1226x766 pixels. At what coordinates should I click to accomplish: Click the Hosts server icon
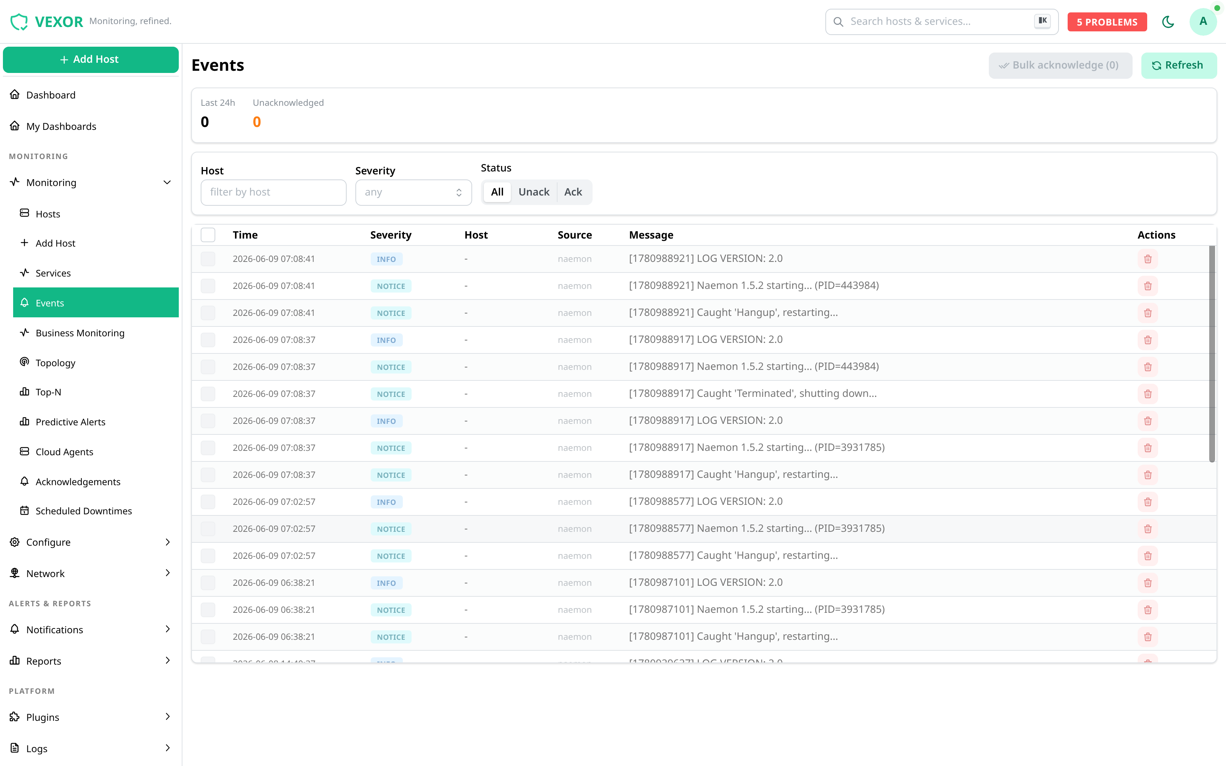tap(24, 213)
